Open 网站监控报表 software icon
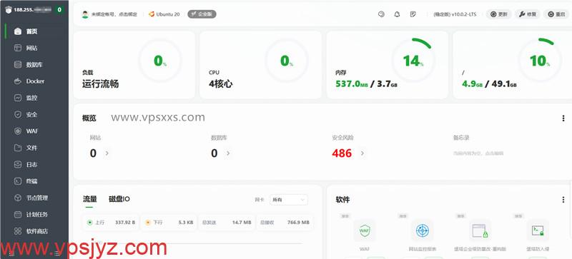 point(422,230)
